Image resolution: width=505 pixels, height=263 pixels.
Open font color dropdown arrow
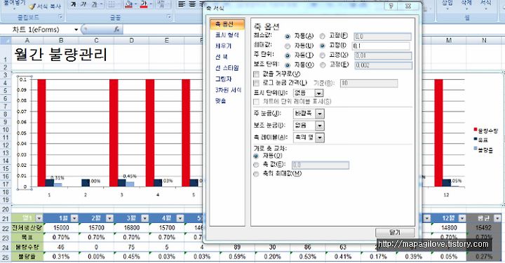[151, 4]
